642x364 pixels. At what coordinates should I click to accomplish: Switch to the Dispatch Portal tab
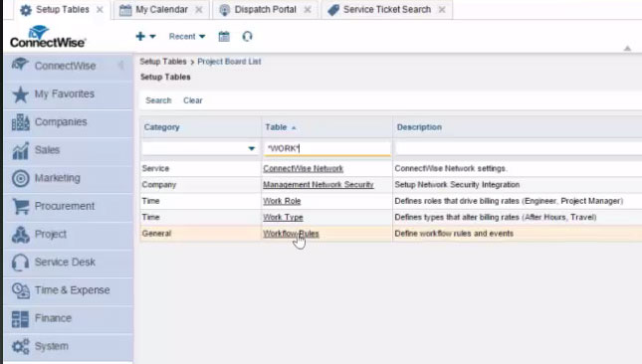tap(265, 9)
